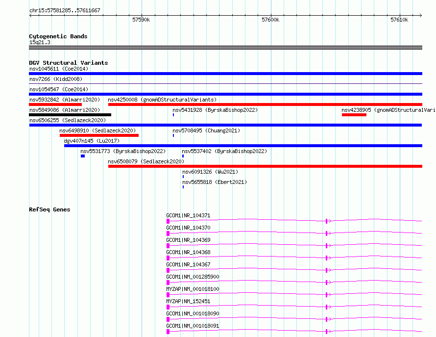
Task: Click the red bar under nsv5932842
Action: (x=55, y=104)
